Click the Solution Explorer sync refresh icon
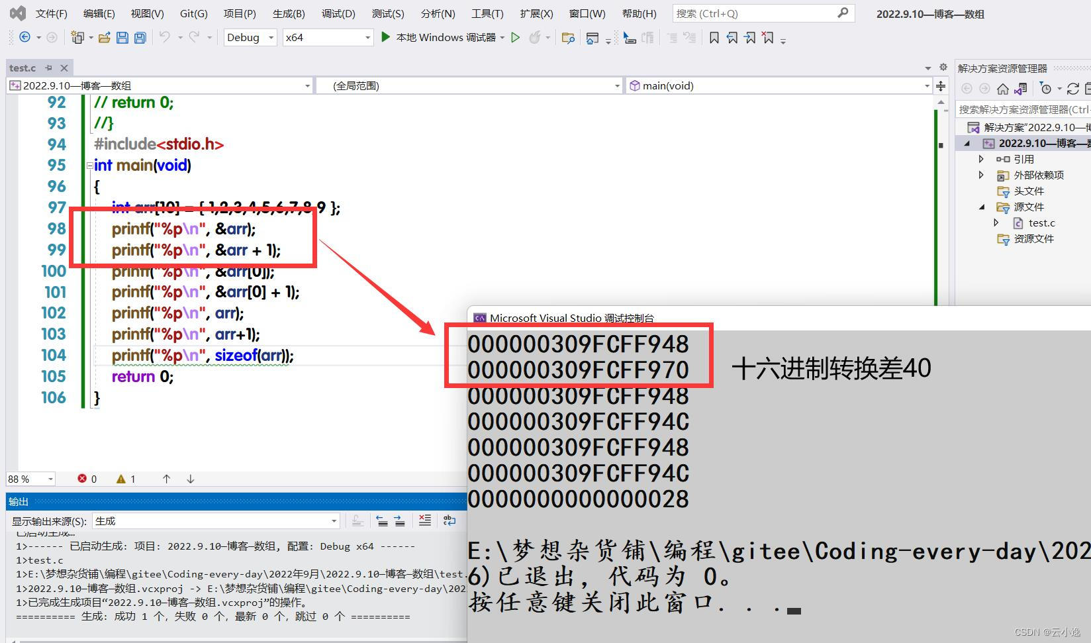Screen dimensions: 1091x643 tap(1074, 89)
